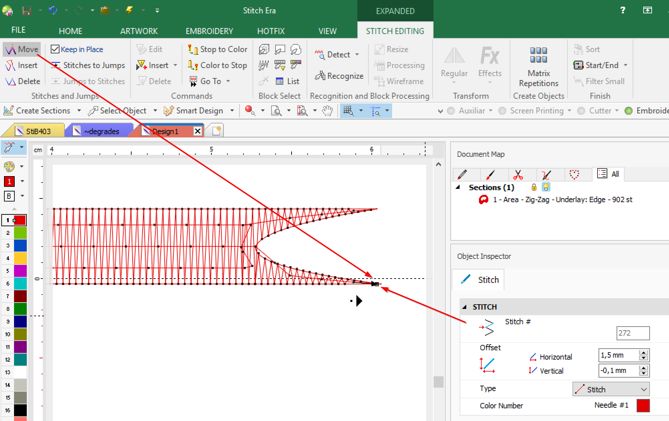Screen dimensions: 669x421
Task: Select the Move stitches tool
Action: click(x=22, y=49)
